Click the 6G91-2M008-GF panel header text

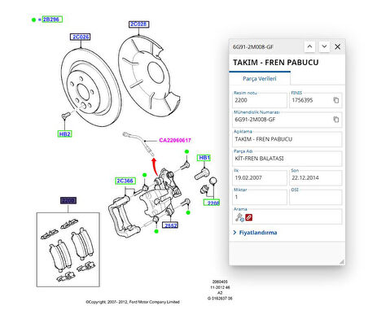click(x=253, y=47)
